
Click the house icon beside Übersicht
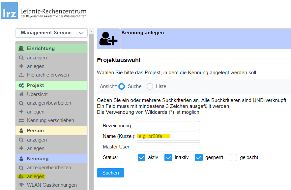click(x=21, y=94)
